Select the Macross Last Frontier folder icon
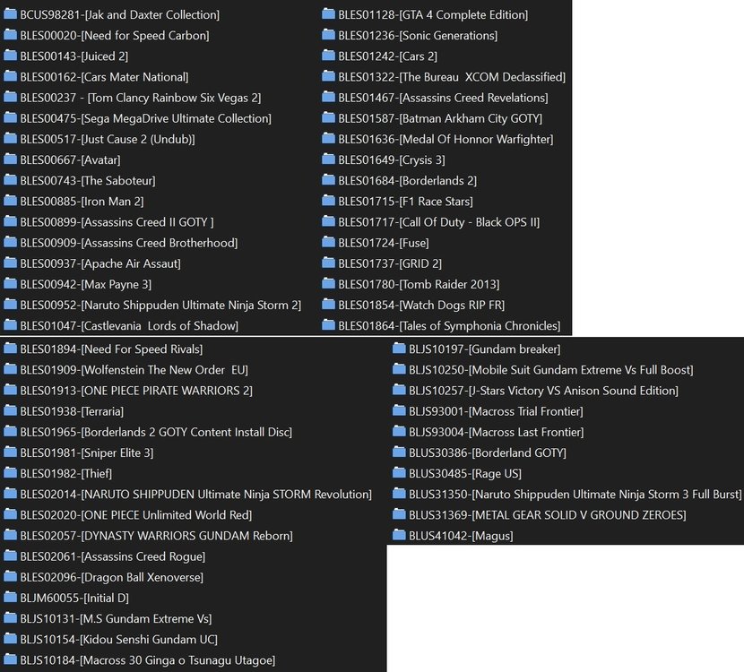Screen dimensions: 744x672 coord(399,432)
